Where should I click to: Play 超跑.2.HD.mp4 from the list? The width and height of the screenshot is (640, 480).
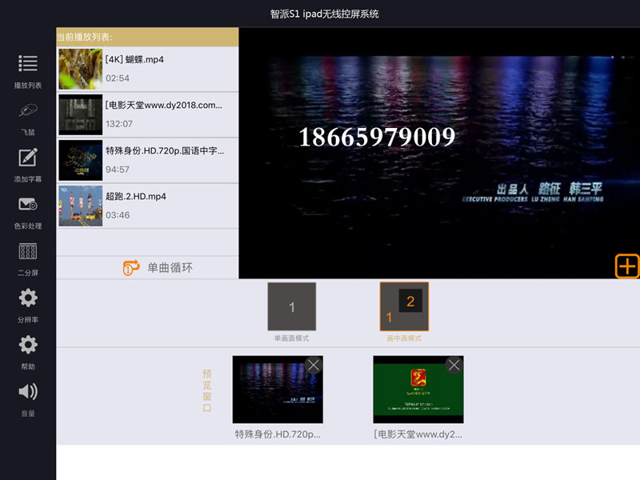point(148,206)
